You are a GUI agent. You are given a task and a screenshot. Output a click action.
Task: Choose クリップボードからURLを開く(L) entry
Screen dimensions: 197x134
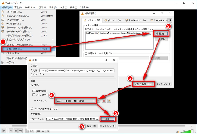28,35
